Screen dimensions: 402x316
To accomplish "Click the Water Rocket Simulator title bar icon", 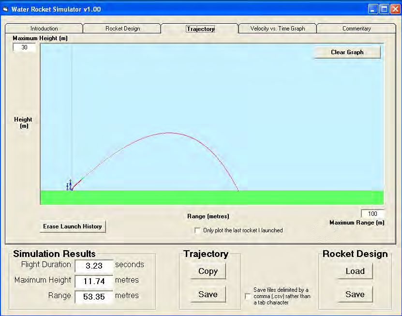I will pos(5,10).
